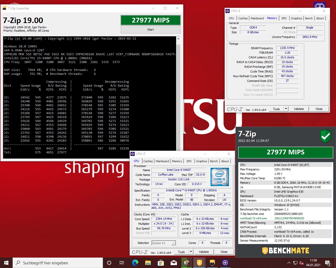Open About tab in CPU-Z processor window
Screen dimensions: 336x268
225,161
